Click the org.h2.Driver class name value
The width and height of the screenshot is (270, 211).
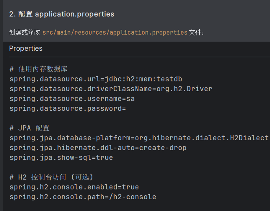184,89
